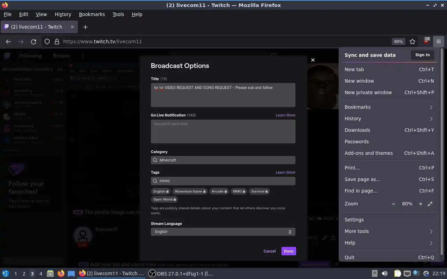Click the volume speaker tray icon
This screenshot has width=447, height=279.
384,273
